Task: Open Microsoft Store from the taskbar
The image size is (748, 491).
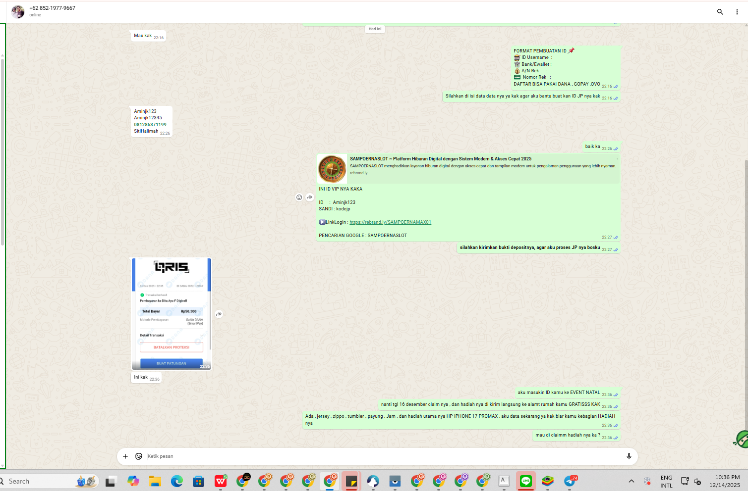Action: [199, 481]
